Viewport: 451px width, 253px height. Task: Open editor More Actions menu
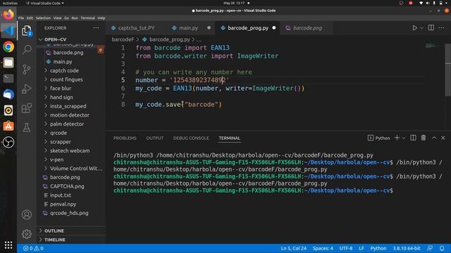click(442, 28)
